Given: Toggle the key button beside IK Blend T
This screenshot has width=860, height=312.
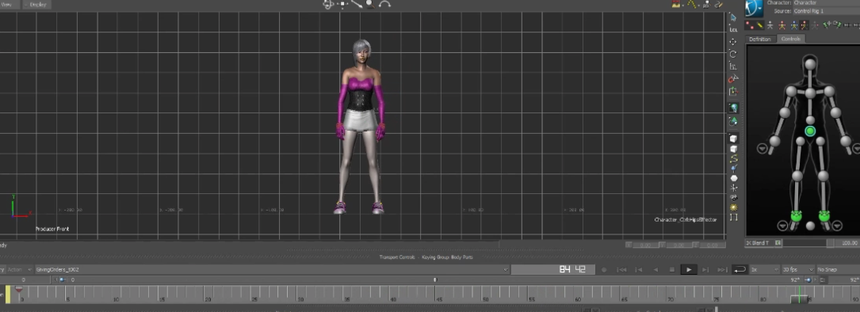Looking at the screenshot, I should click(778, 242).
